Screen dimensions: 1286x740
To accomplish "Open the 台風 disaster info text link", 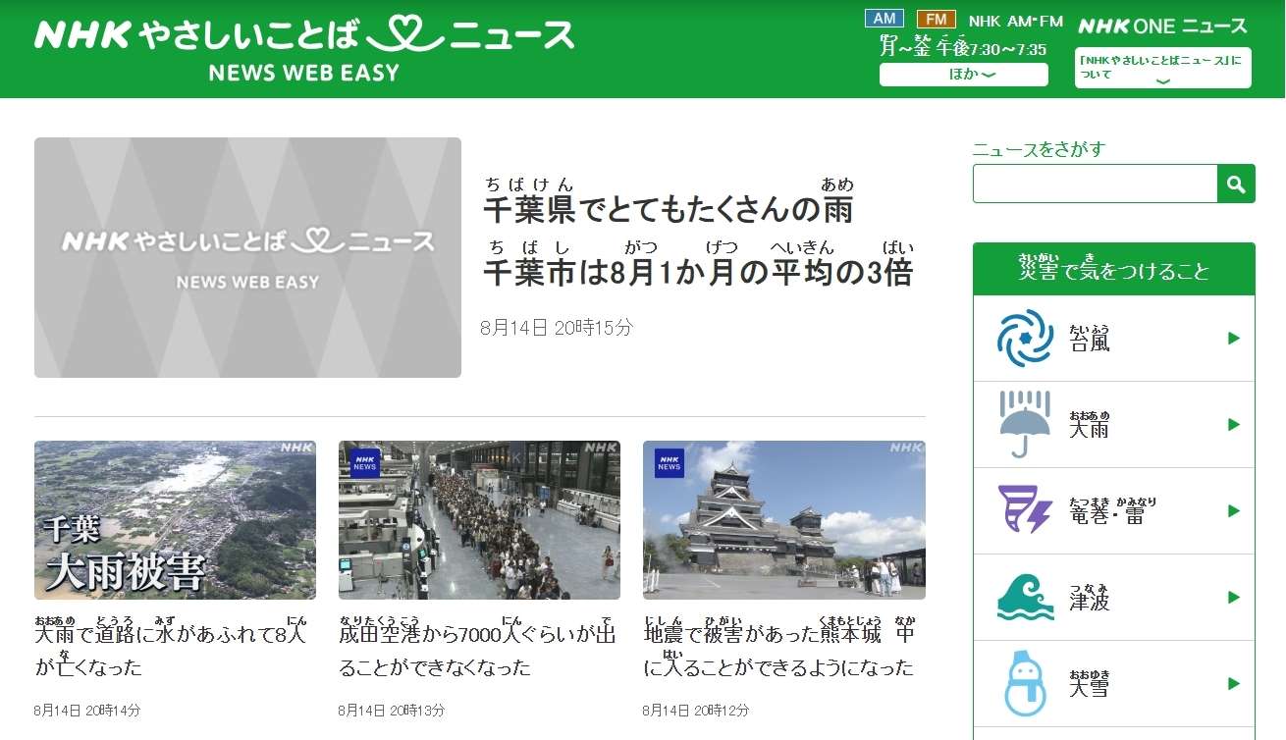I will 1090,339.
